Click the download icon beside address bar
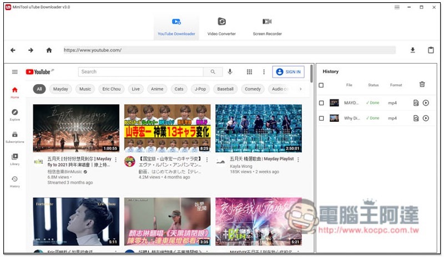The image size is (444, 257). 412,50
